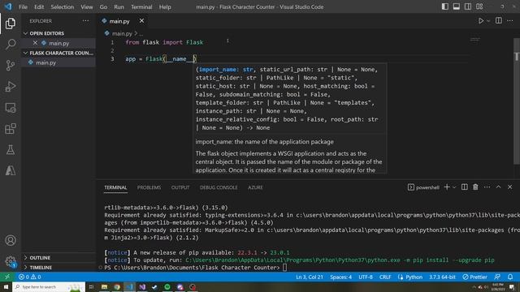
Task: Change indentation via Spaces: 4
Action: 340,277
